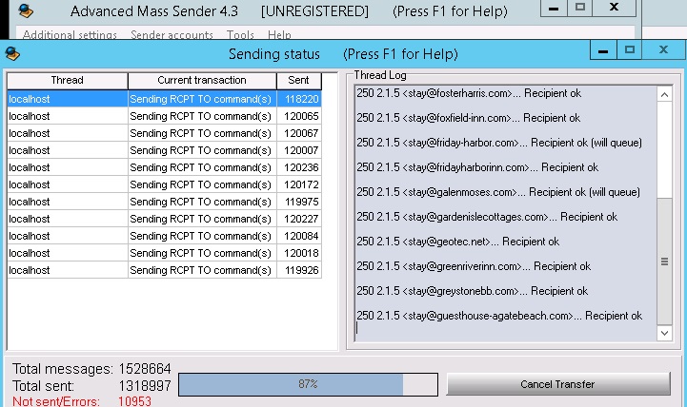Select the thread row with 120018 sent
This screenshot has height=407, width=687.
pos(164,253)
